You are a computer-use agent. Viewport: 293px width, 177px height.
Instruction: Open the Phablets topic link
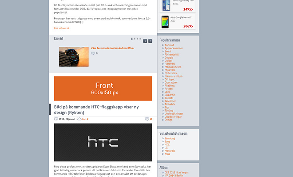pos(170,86)
